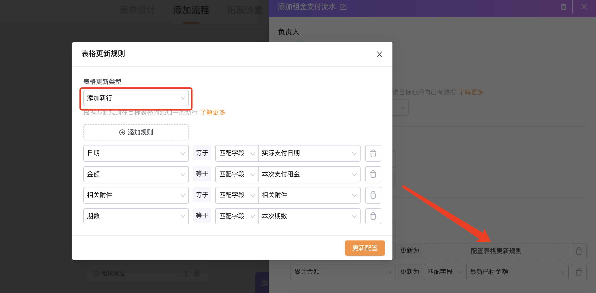Click 配置表格更新规则 in the side panel
This screenshot has width=596, height=293.
tap(496, 251)
